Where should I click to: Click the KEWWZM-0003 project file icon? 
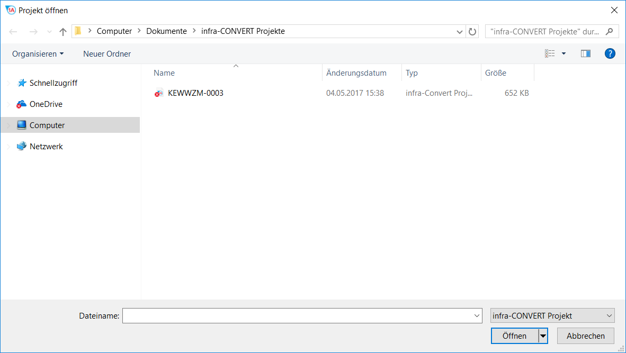[158, 93]
